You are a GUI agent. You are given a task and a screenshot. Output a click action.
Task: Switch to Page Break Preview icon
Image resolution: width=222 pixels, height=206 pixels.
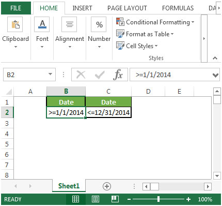(115, 199)
